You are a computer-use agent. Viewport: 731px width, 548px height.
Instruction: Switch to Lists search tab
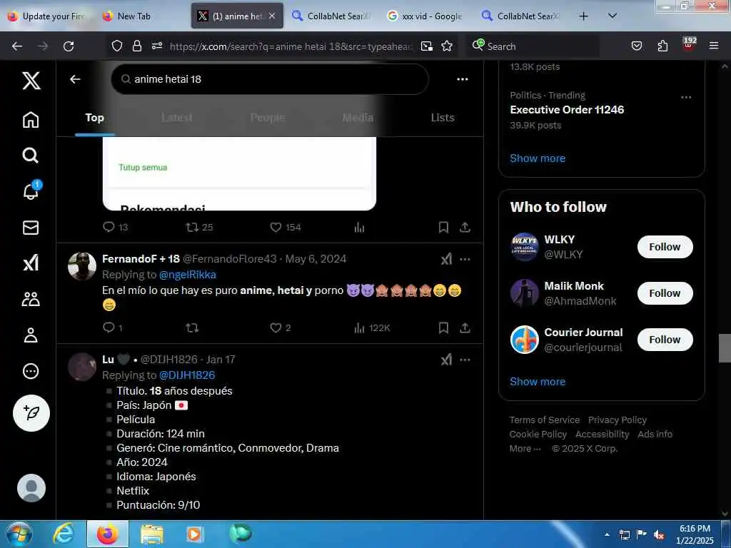pyautogui.click(x=443, y=118)
